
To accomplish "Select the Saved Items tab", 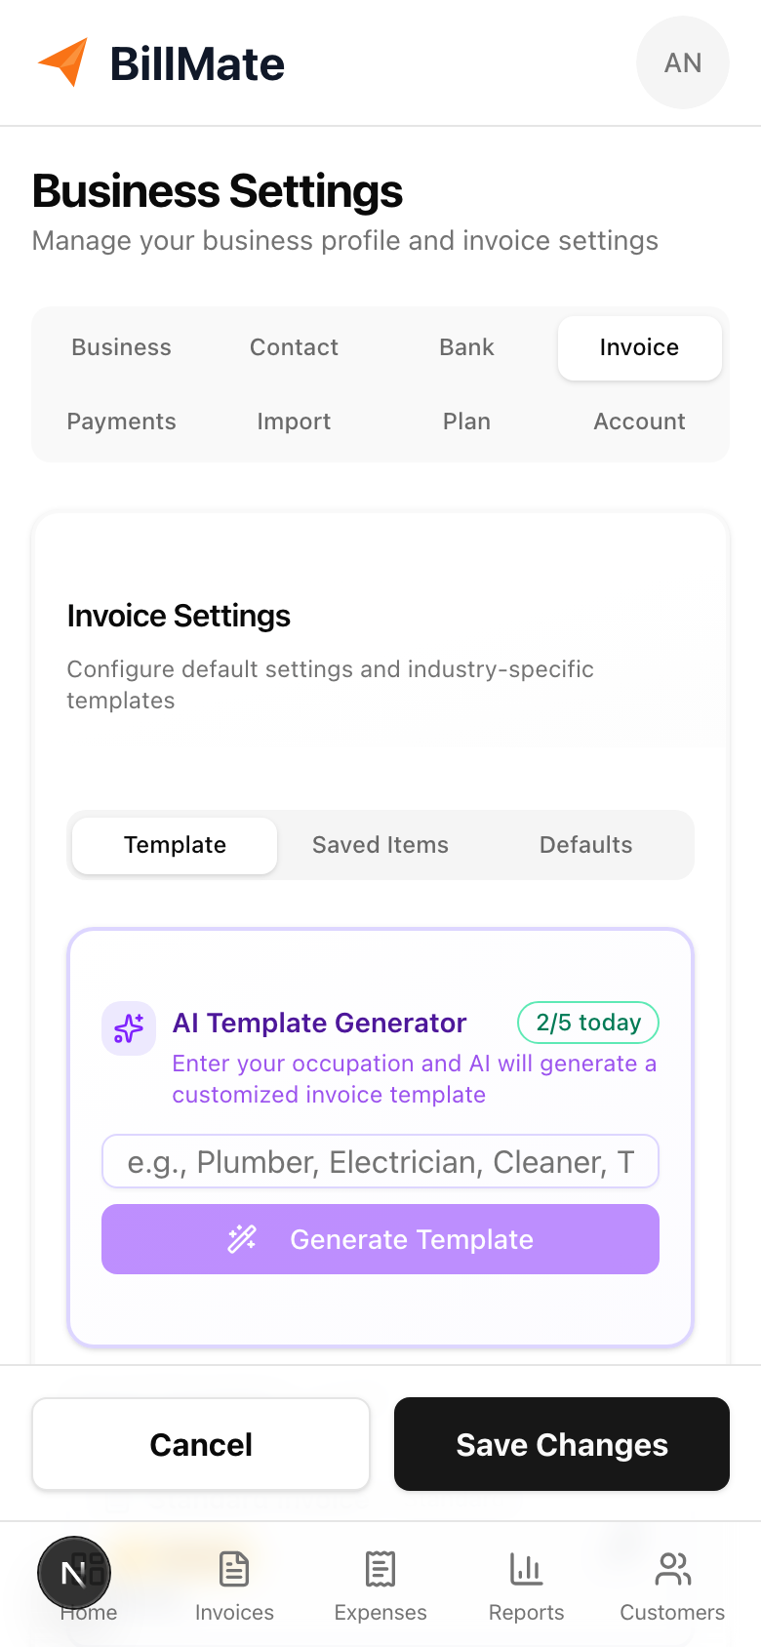I will click(x=380, y=845).
